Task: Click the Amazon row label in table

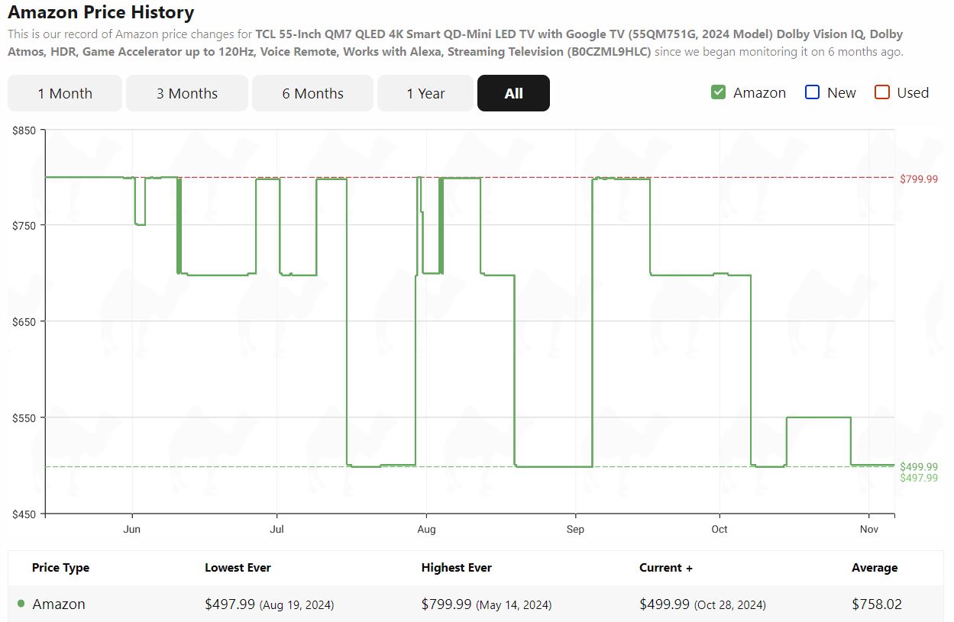Action: click(59, 604)
